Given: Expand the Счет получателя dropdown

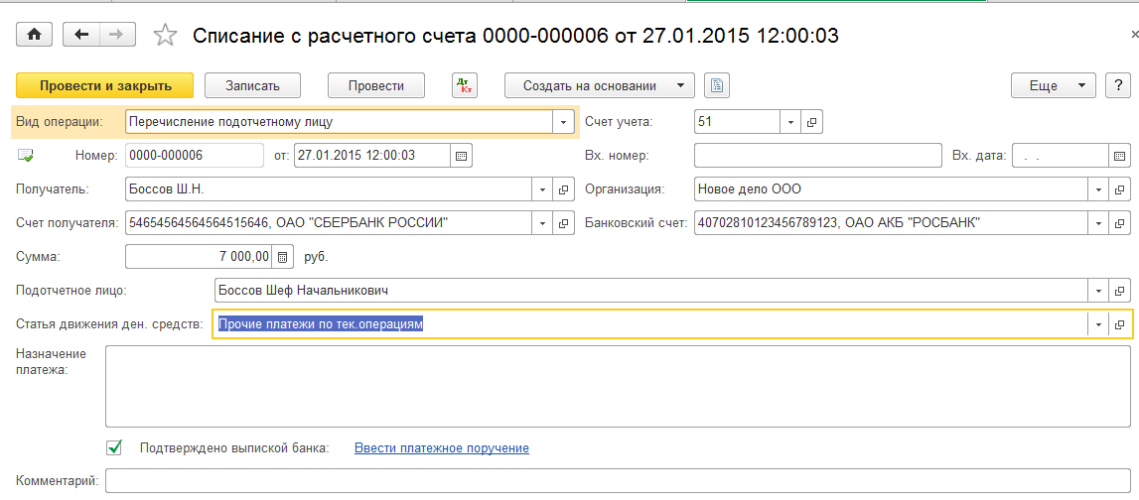Looking at the screenshot, I should 542,223.
